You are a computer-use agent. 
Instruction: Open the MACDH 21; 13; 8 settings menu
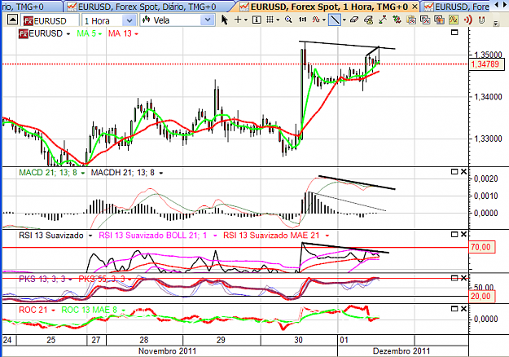(x=161, y=173)
